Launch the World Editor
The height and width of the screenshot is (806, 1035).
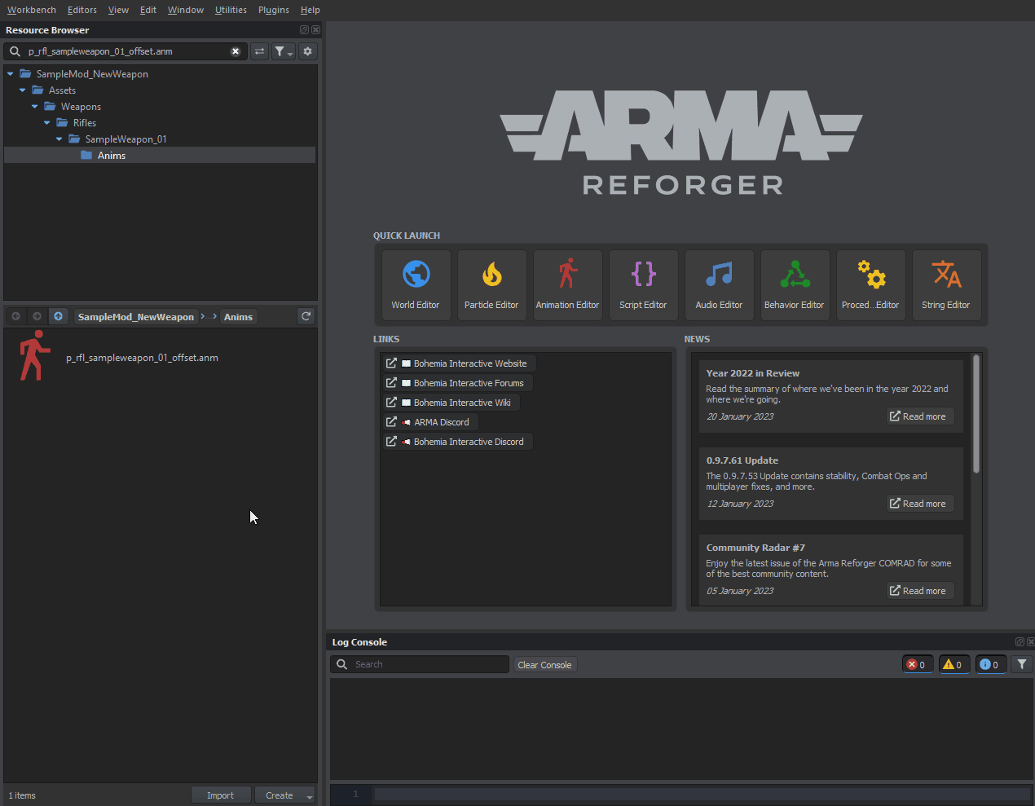(416, 285)
